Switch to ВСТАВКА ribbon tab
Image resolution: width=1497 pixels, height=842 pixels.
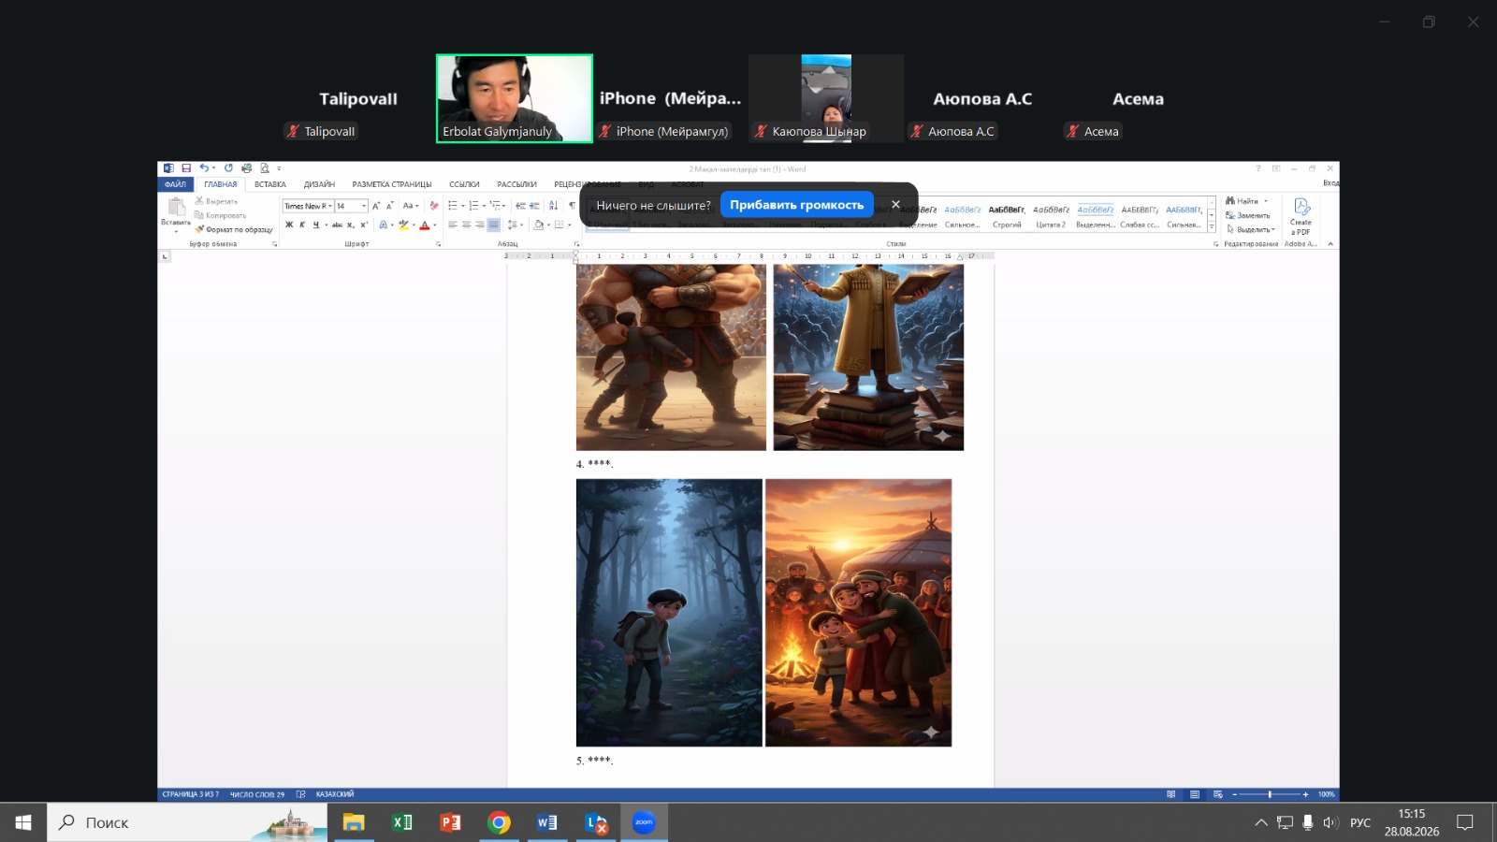270,185
